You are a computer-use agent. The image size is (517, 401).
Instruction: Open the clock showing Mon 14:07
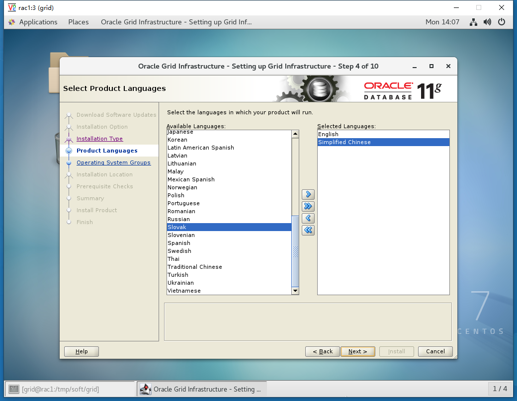(442, 22)
